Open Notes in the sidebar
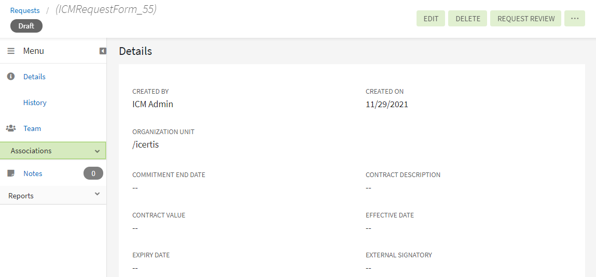The image size is (596, 277). pyautogui.click(x=33, y=173)
